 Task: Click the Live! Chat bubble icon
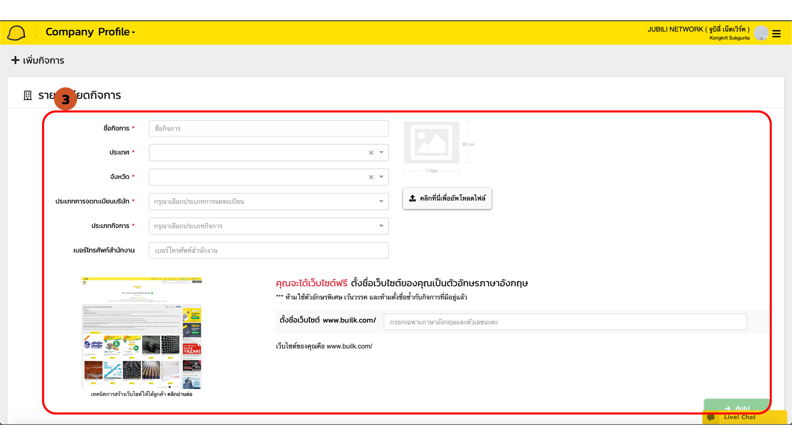pos(711,417)
